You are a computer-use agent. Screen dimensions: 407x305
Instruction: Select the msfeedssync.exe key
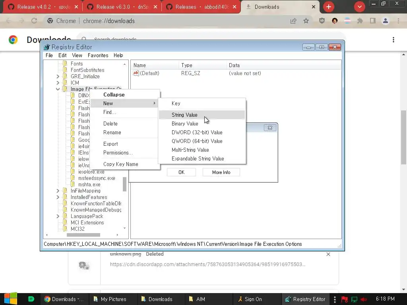[x=97, y=178]
